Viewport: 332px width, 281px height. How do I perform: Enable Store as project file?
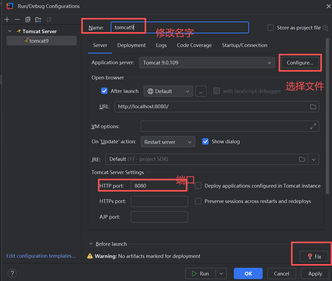tap(271, 28)
